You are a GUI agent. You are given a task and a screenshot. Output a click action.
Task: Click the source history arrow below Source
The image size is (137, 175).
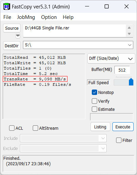tap(18, 36)
